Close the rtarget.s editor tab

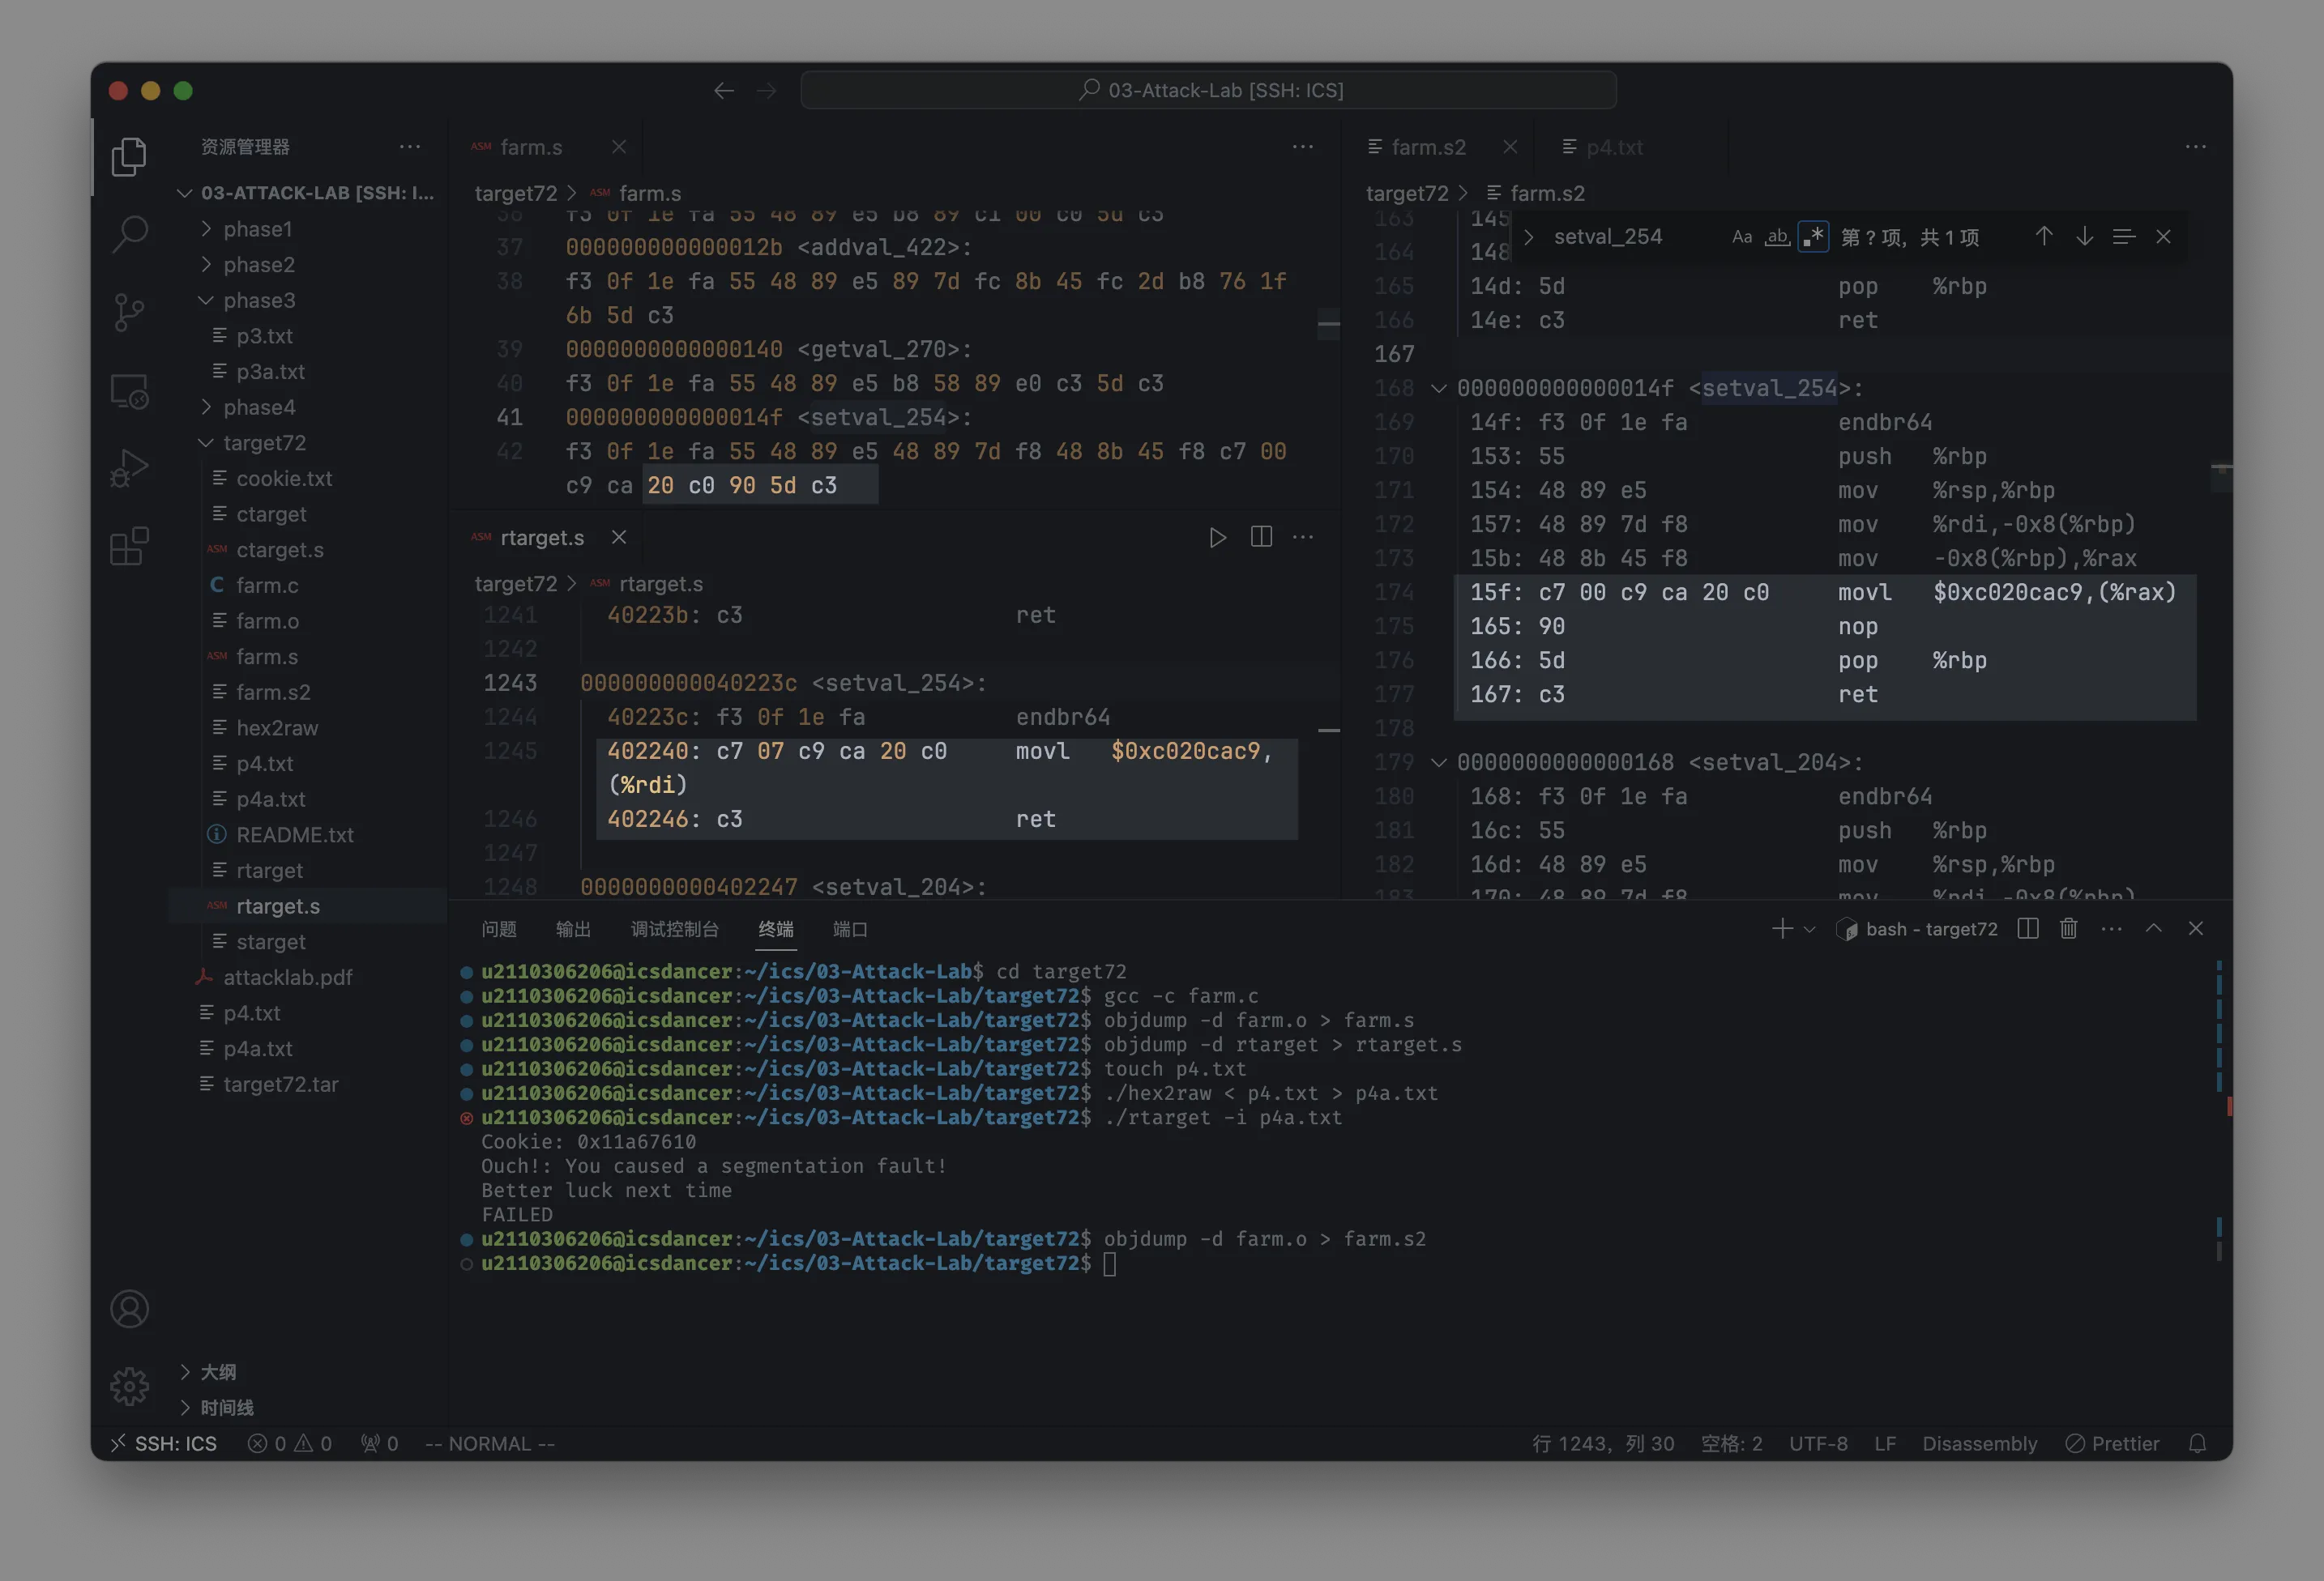pyautogui.click(x=619, y=538)
